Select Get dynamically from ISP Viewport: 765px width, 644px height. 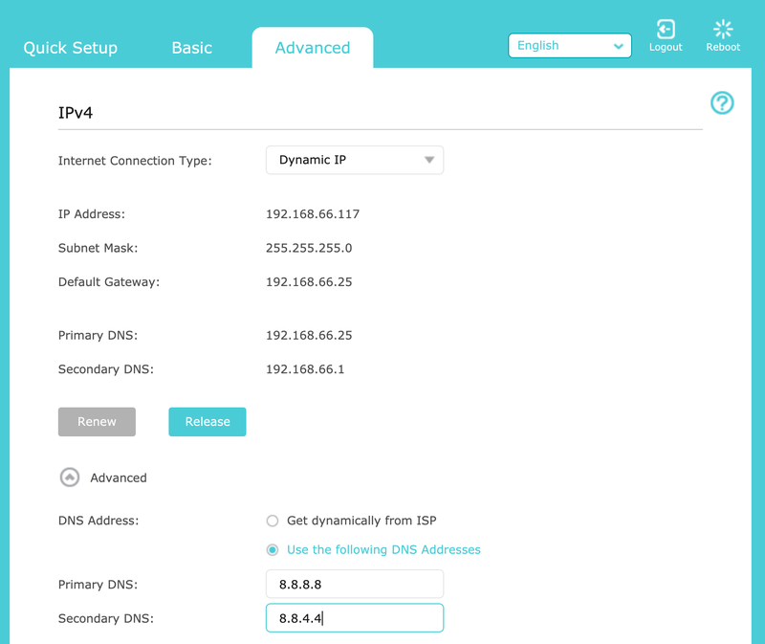click(x=273, y=521)
